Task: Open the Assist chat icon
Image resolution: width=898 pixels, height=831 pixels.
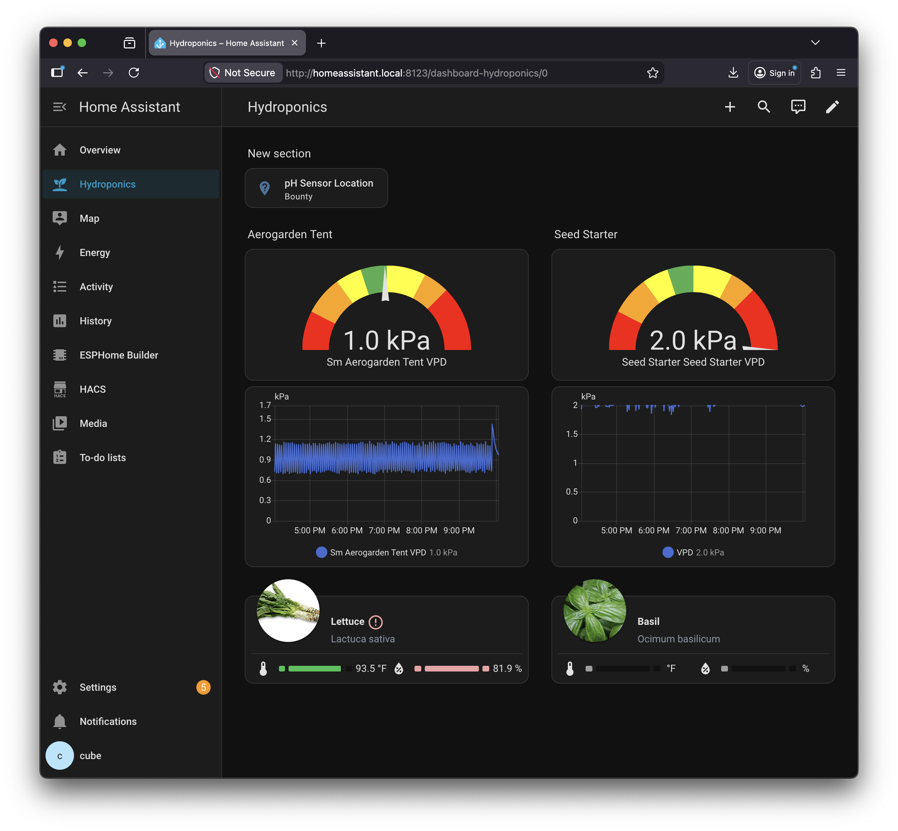Action: [x=798, y=107]
